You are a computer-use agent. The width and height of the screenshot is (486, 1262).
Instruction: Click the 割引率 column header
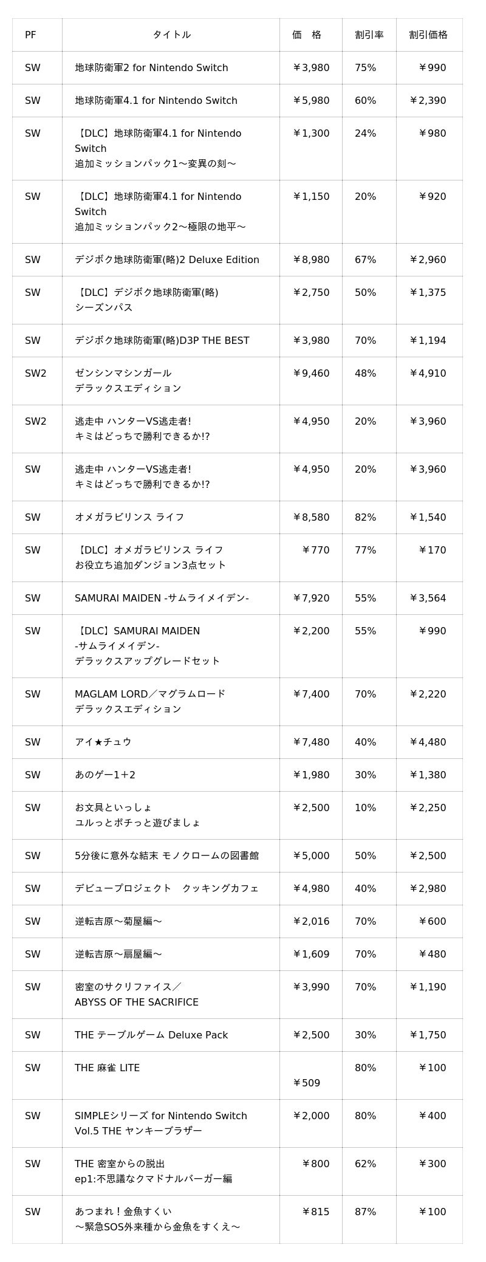(369, 35)
